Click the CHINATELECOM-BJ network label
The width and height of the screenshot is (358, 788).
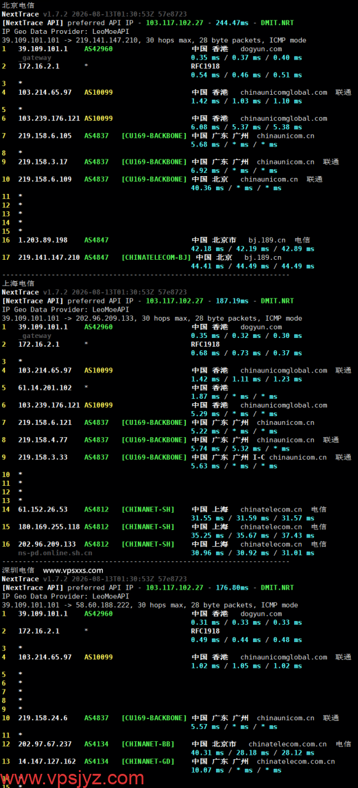pyautogui.click(x=157, y=257)
